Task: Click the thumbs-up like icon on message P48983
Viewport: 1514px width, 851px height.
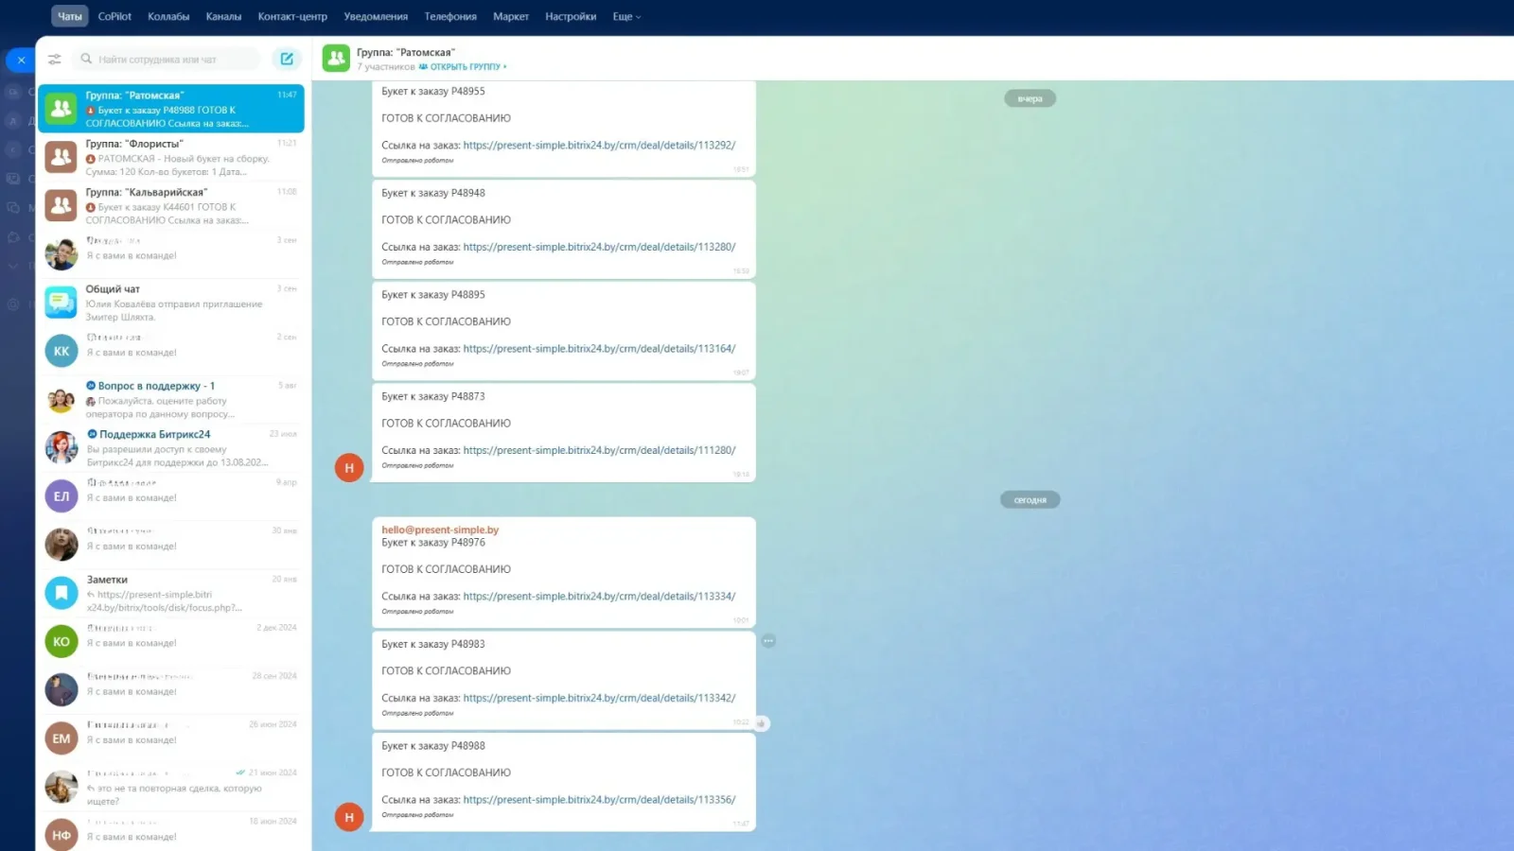Action: pos(762,723)
